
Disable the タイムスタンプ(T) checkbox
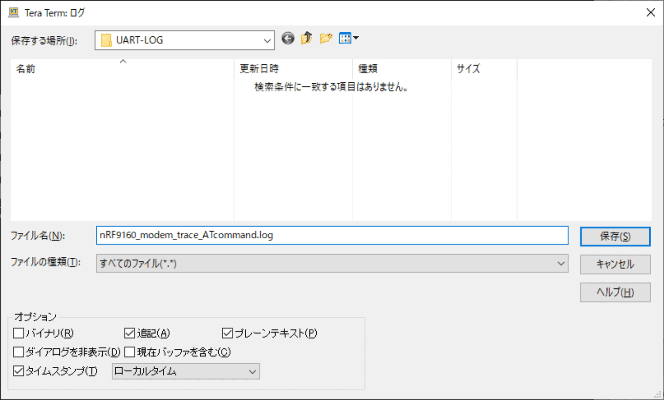(19, 371)
